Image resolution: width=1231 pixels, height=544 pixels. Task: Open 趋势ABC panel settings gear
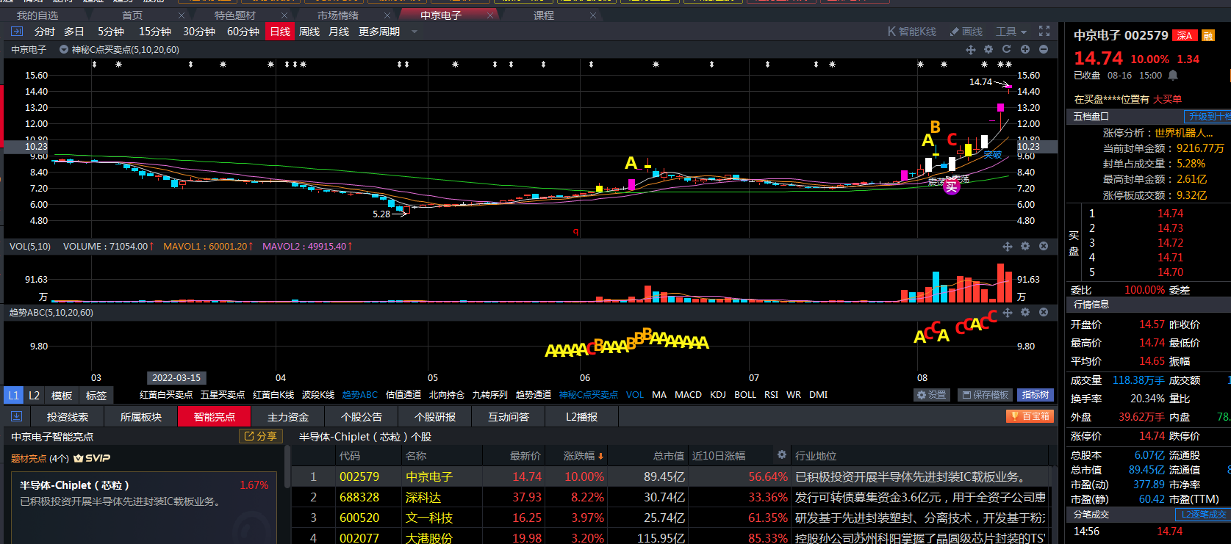click(1025, 313)
